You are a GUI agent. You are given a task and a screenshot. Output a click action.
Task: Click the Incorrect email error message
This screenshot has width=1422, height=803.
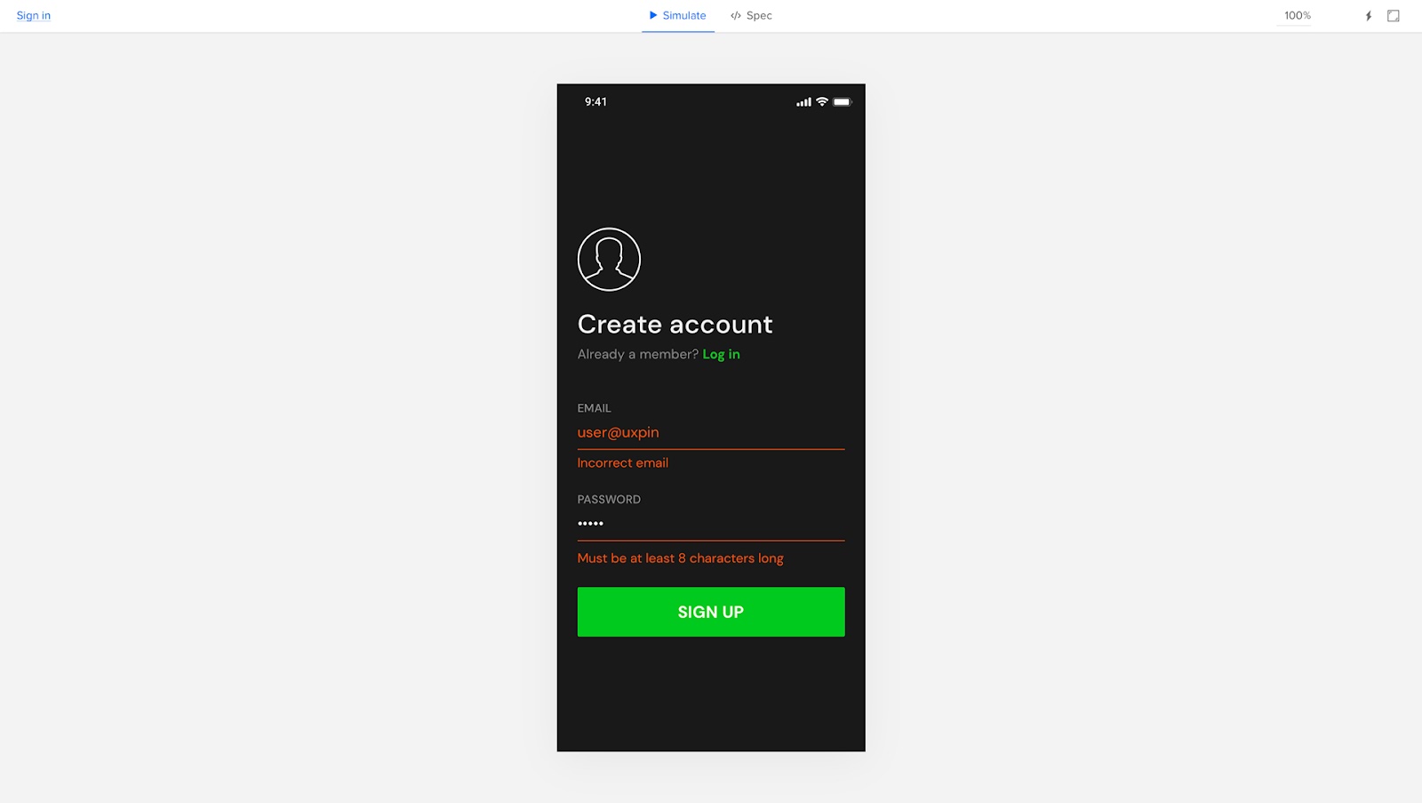623,462
